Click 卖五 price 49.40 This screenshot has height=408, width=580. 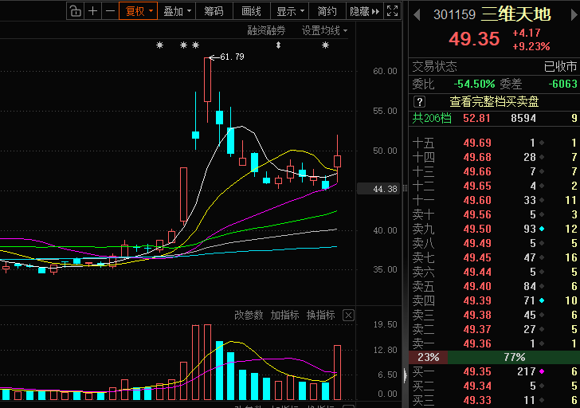tap(477, 286)
